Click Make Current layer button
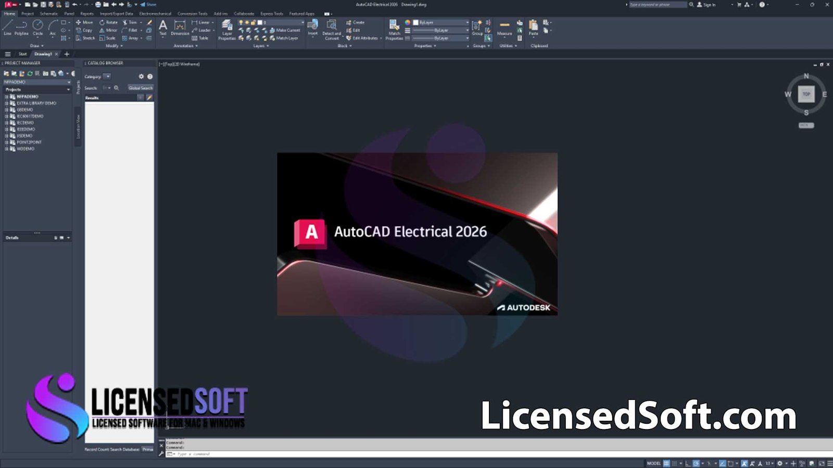This screenshot has height=468, width=833. (x=285, y=30)
